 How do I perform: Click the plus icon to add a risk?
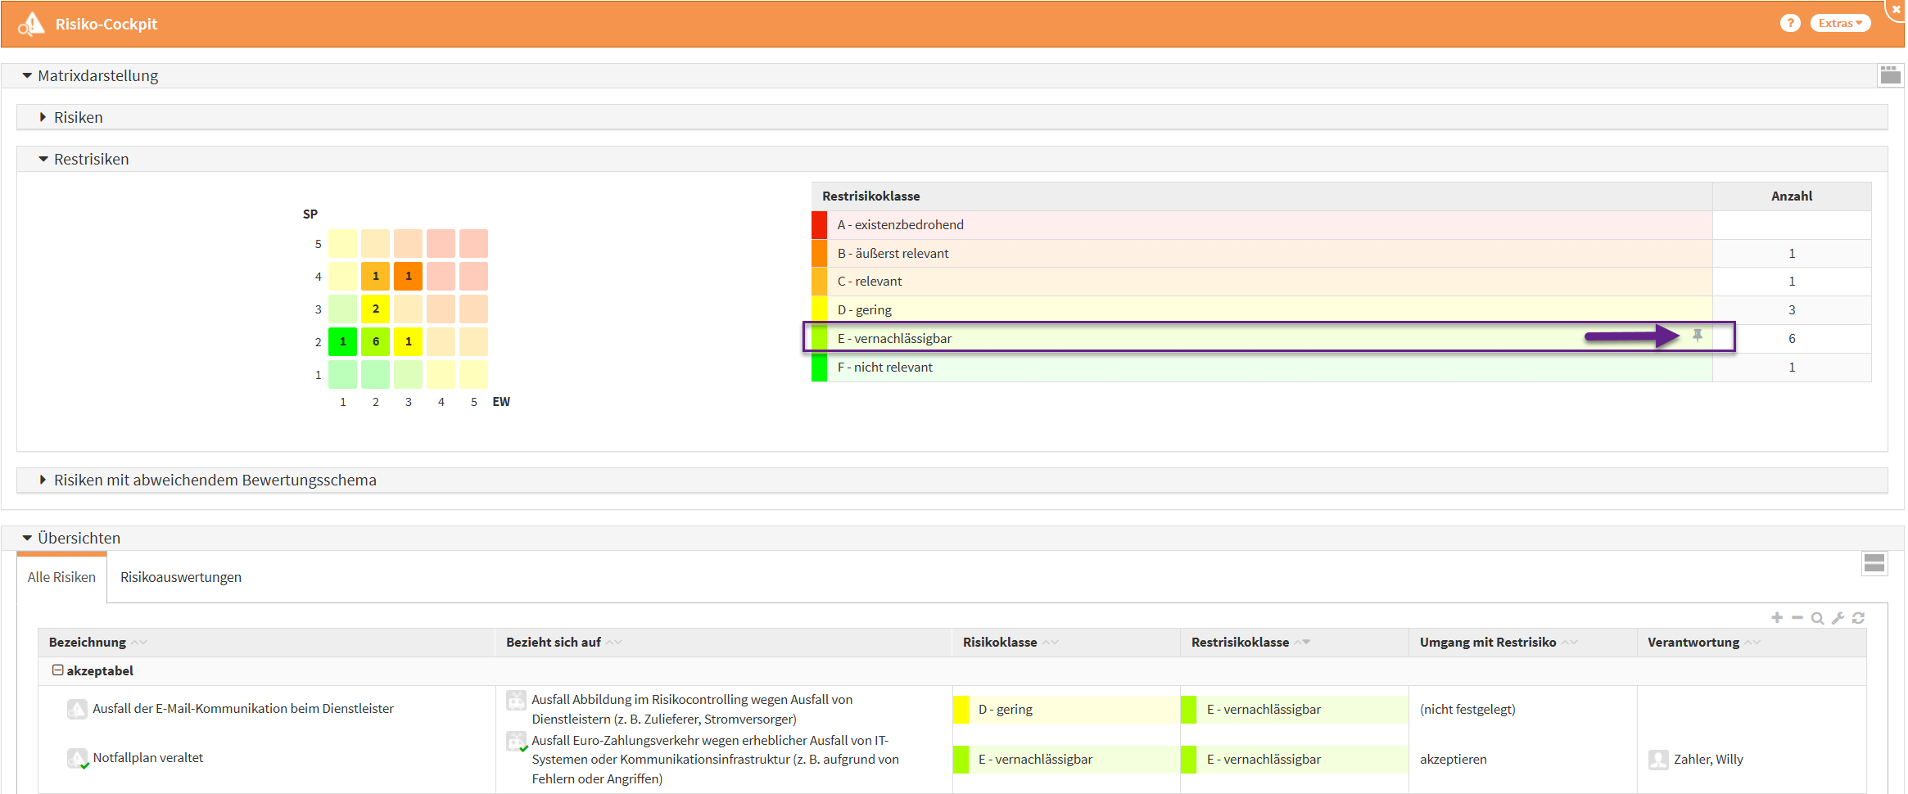pos(1777,618)
